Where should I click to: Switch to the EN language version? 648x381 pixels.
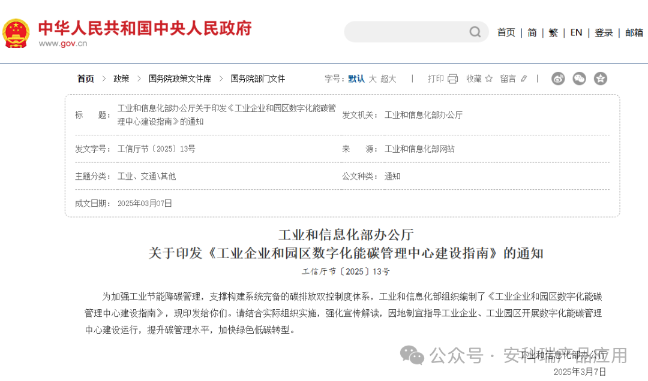click(576, 33)
